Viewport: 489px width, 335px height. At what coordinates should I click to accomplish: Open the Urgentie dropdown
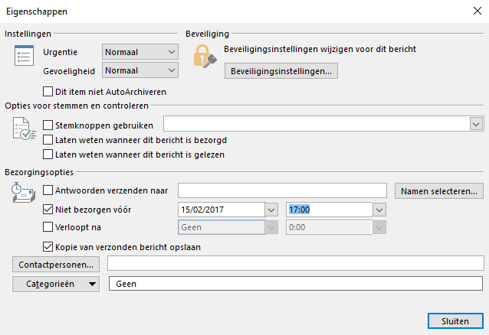(140, 52)
